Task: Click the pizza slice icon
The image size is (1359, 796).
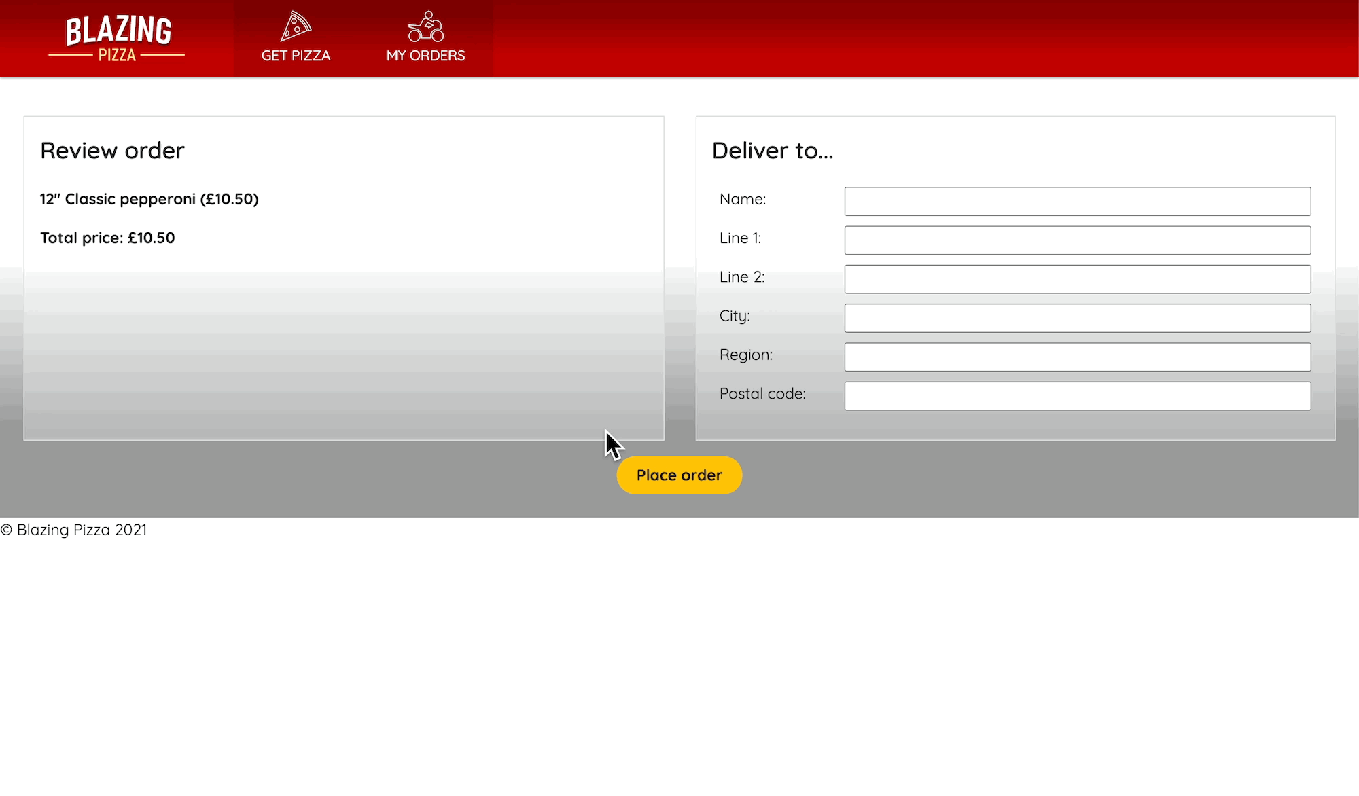Action: [x=296, y=26]
